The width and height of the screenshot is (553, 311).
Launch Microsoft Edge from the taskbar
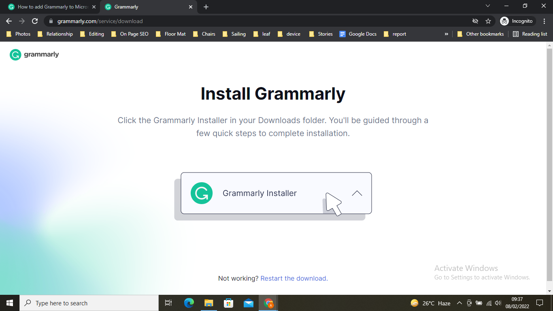(x=189, y=303)
